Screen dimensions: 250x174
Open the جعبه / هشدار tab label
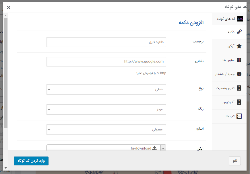[x=225, y=74]
